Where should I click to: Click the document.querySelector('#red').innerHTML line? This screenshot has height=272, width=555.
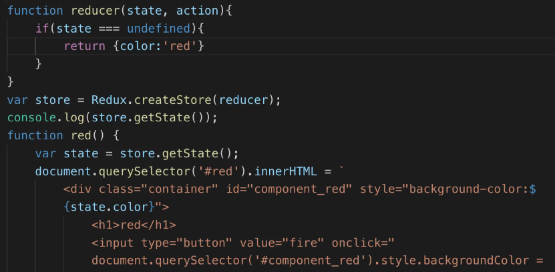click(190, 171)
